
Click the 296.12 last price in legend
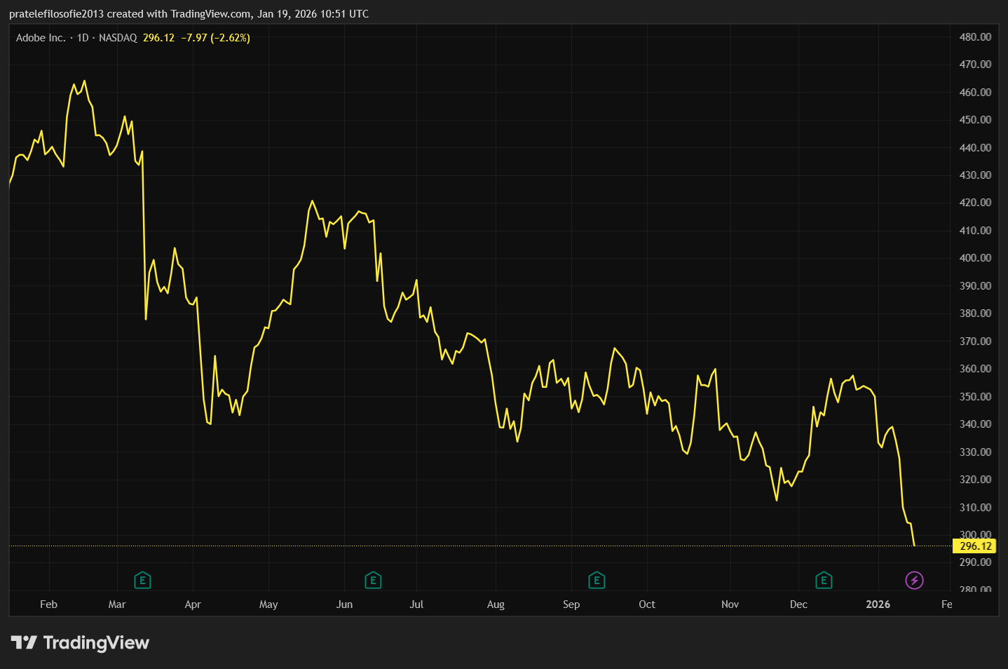click(x=158, y=38)
